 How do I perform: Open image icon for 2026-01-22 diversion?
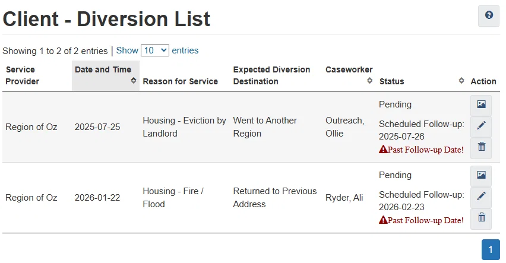point(481,175)
